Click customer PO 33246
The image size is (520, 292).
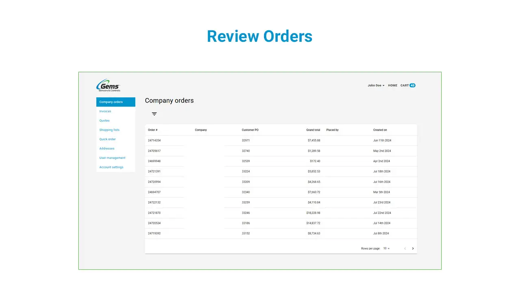point(246,213)
